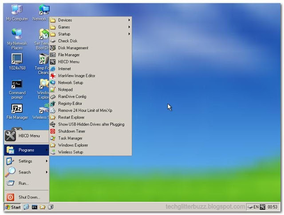Click the last quick launch icon on taskbar
The image size is (284, 215).
51,207
